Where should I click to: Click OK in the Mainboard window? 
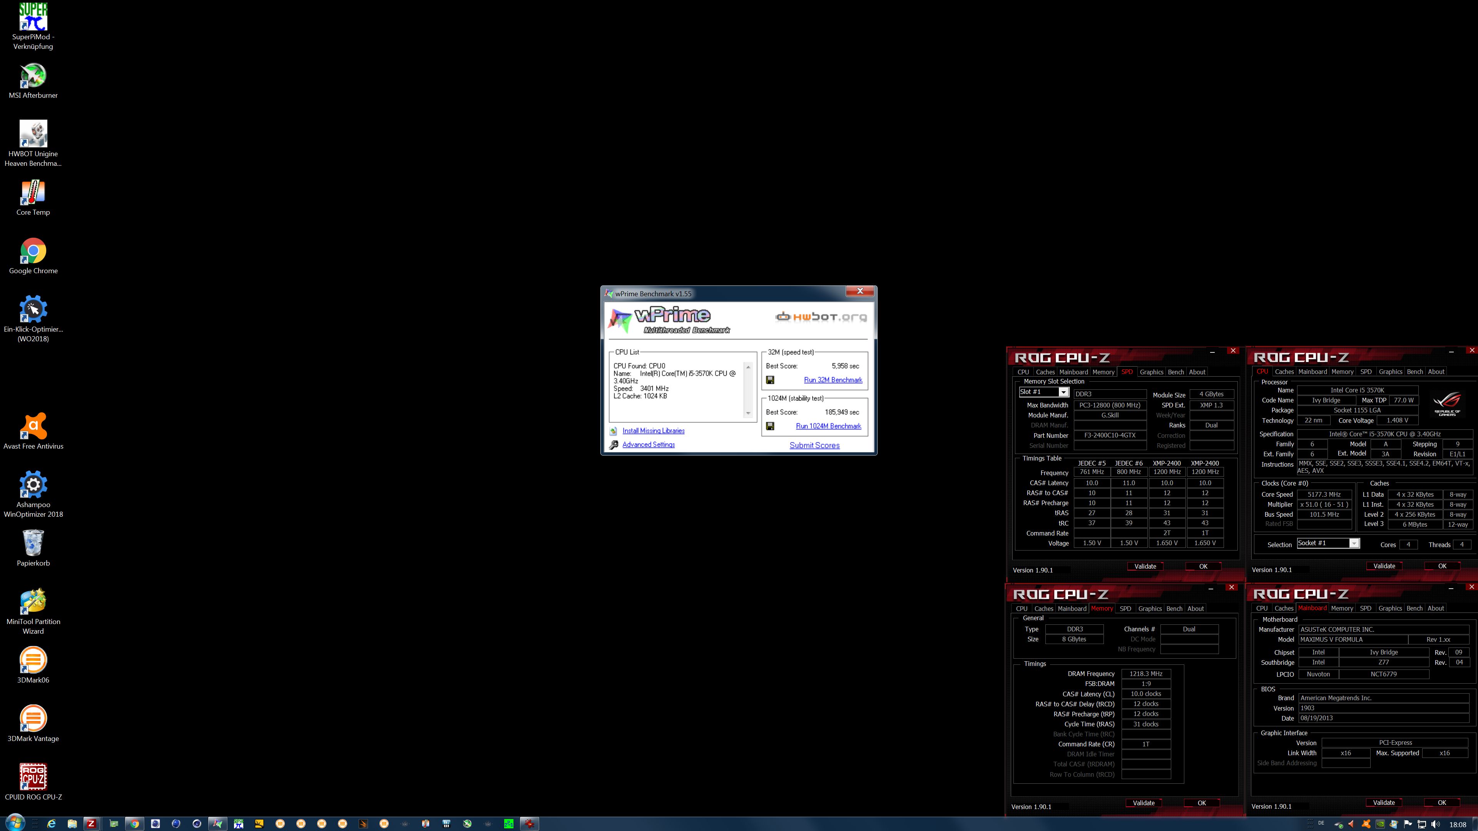[1442, 803]
